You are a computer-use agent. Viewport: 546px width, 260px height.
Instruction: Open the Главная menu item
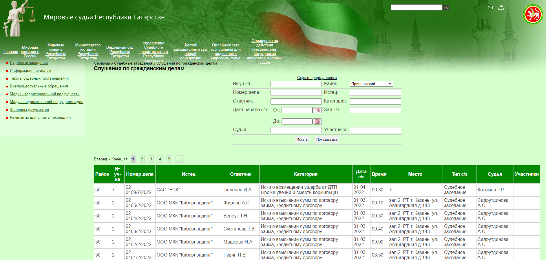pyautogui.click(x=11, y=52)
